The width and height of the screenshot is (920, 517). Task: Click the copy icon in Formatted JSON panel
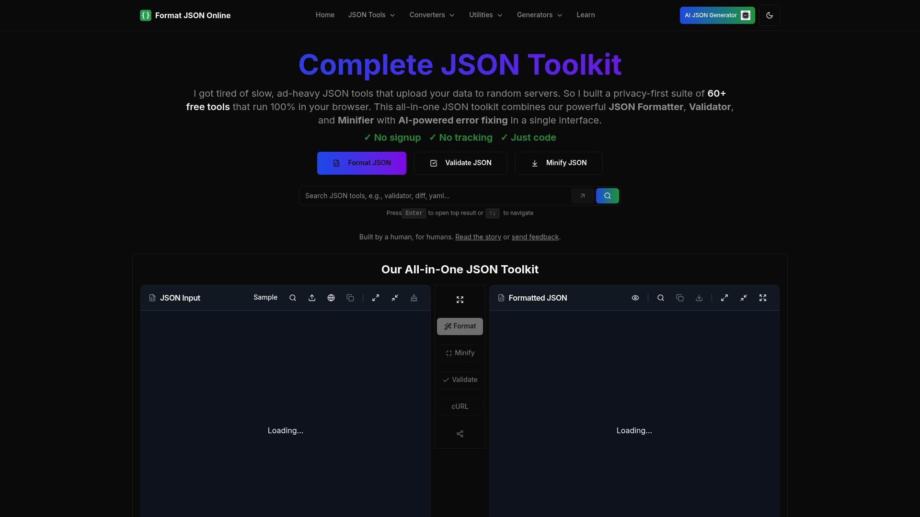click(x=680, y=298)
